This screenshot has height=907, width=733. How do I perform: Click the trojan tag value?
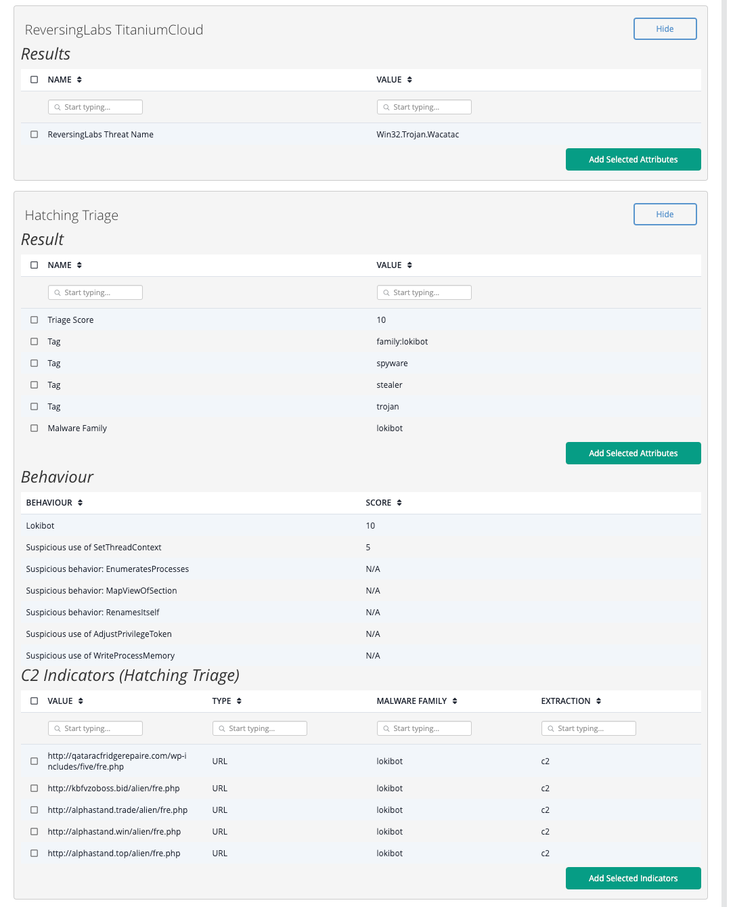(387, 407)
